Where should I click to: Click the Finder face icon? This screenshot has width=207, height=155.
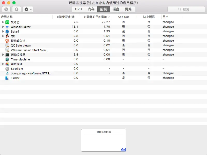pos(7,78)
